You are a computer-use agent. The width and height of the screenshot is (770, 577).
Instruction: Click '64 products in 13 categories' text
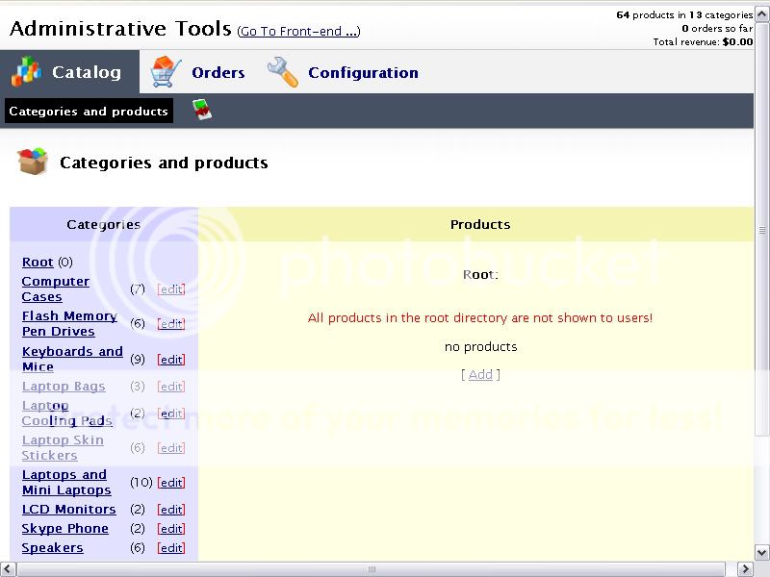point(684,14)
